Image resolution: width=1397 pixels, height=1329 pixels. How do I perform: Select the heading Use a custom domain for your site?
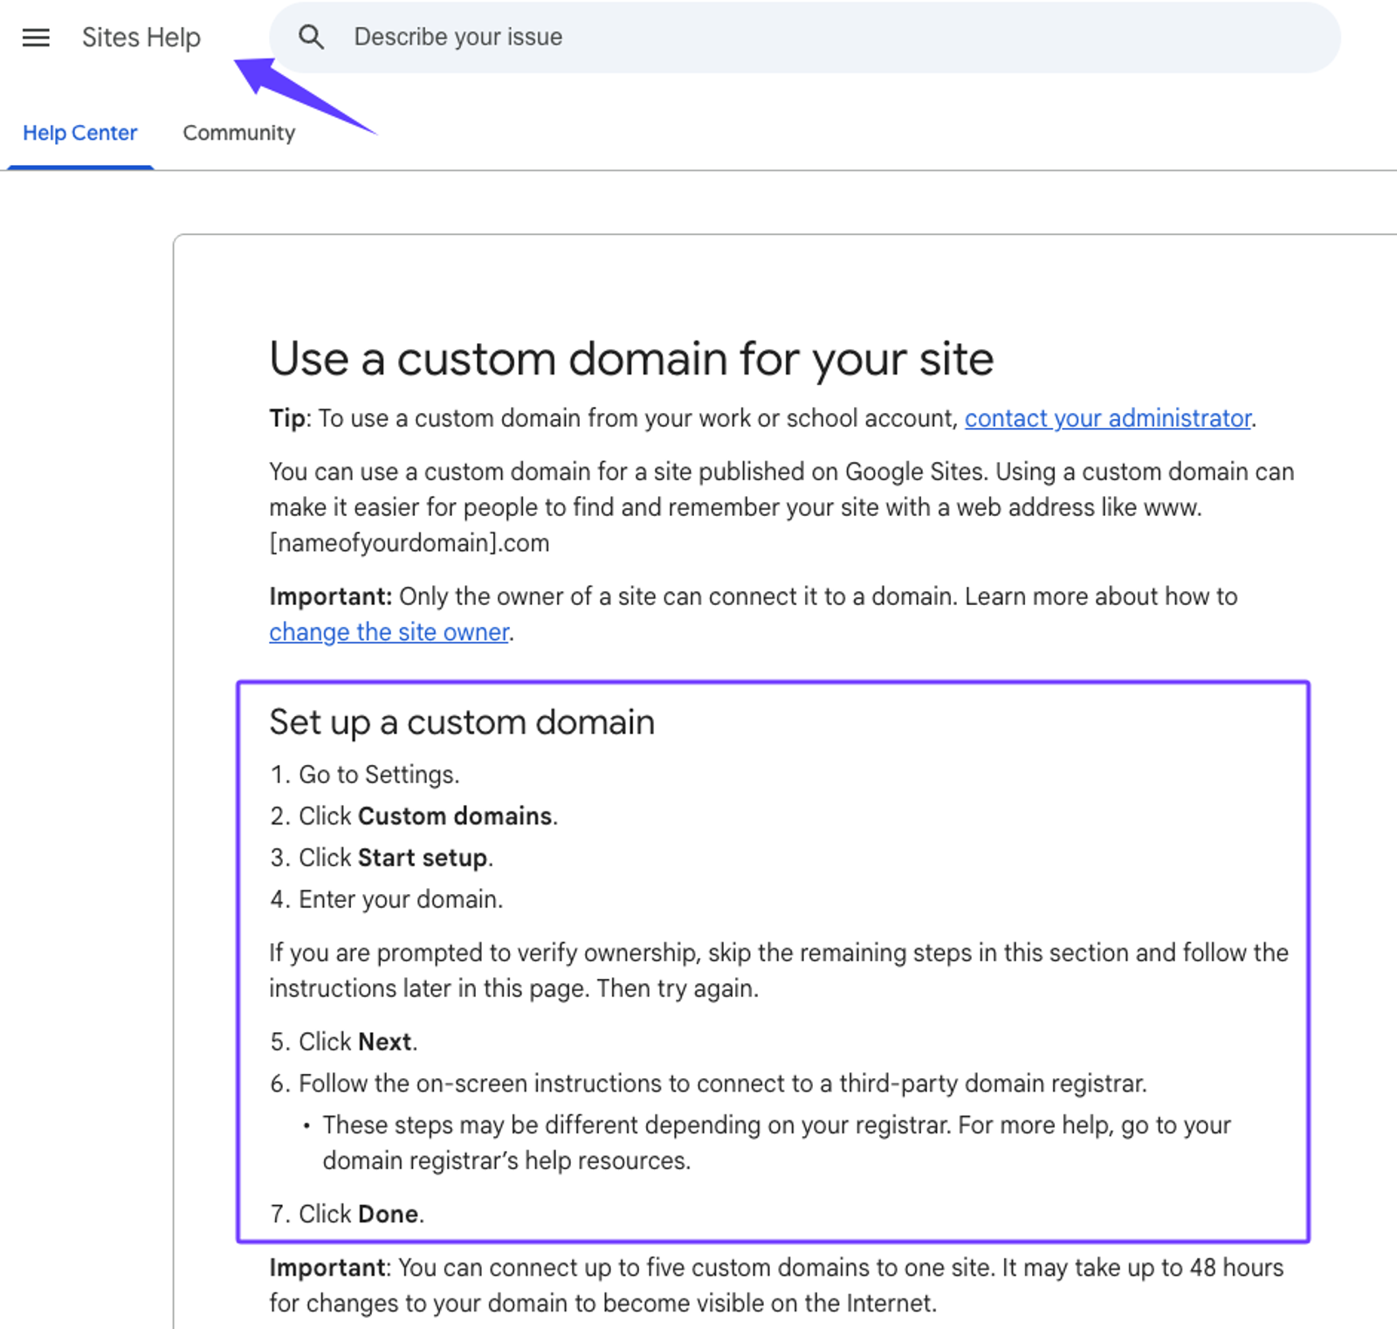click(x=631, y=359)
